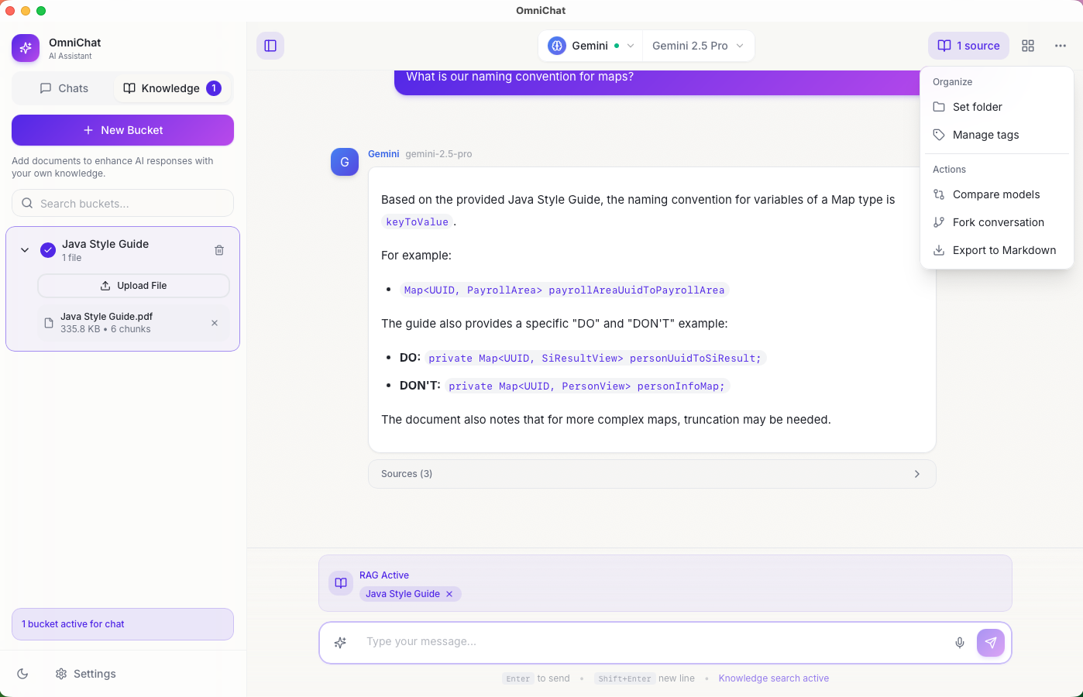Switch to the Chats tab

tap(64, 88)
